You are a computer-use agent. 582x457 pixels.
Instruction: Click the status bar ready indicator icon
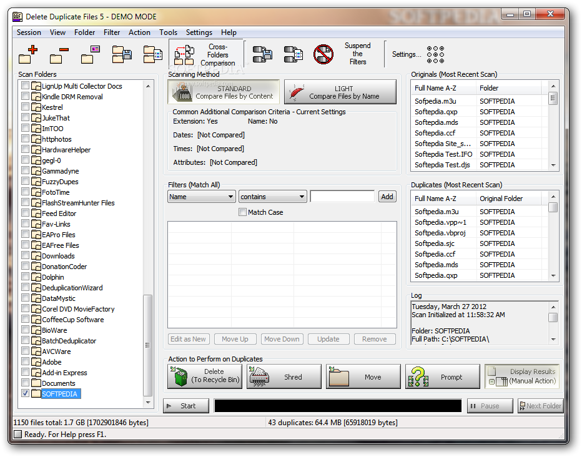coord(17,434)
